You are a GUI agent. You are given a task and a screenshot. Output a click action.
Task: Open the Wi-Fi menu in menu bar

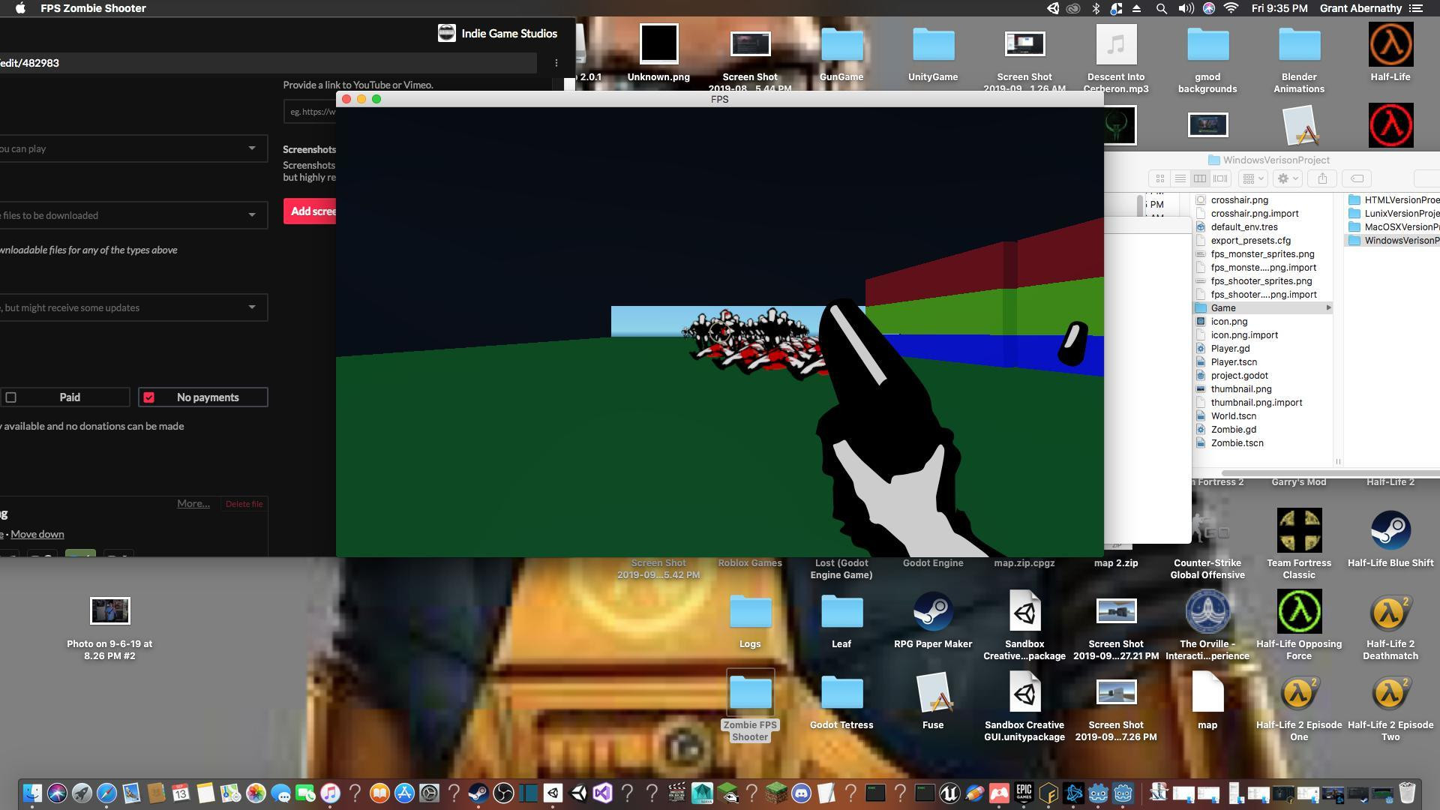coord(1231,8)
